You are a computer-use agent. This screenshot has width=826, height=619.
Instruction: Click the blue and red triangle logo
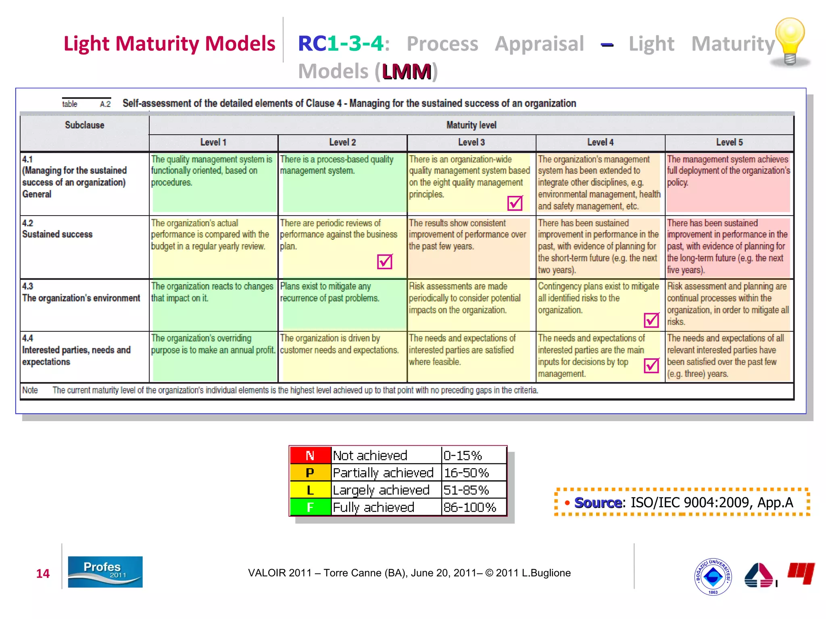760,575
